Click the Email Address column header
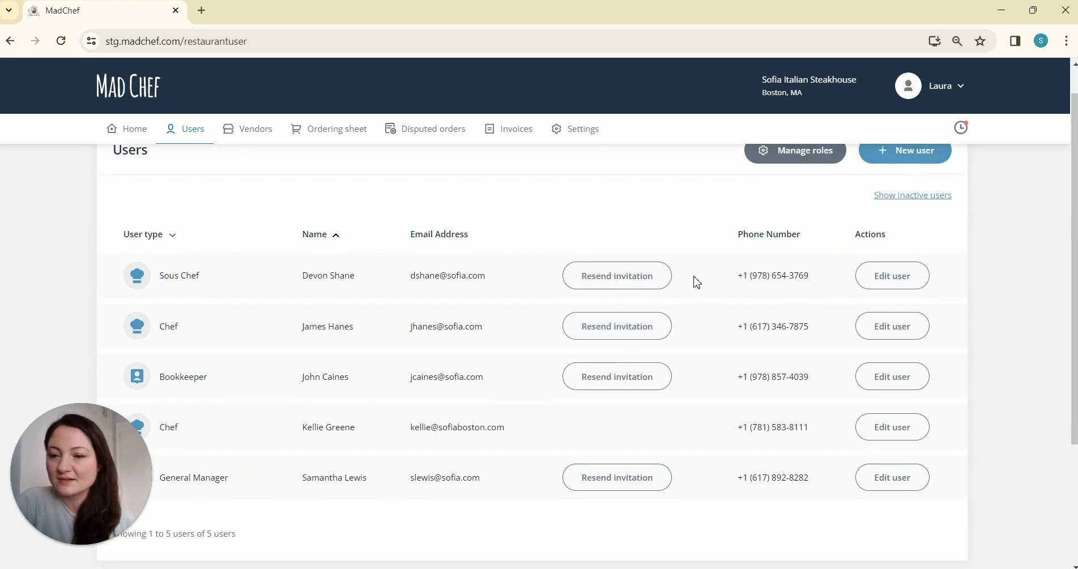 439,234
